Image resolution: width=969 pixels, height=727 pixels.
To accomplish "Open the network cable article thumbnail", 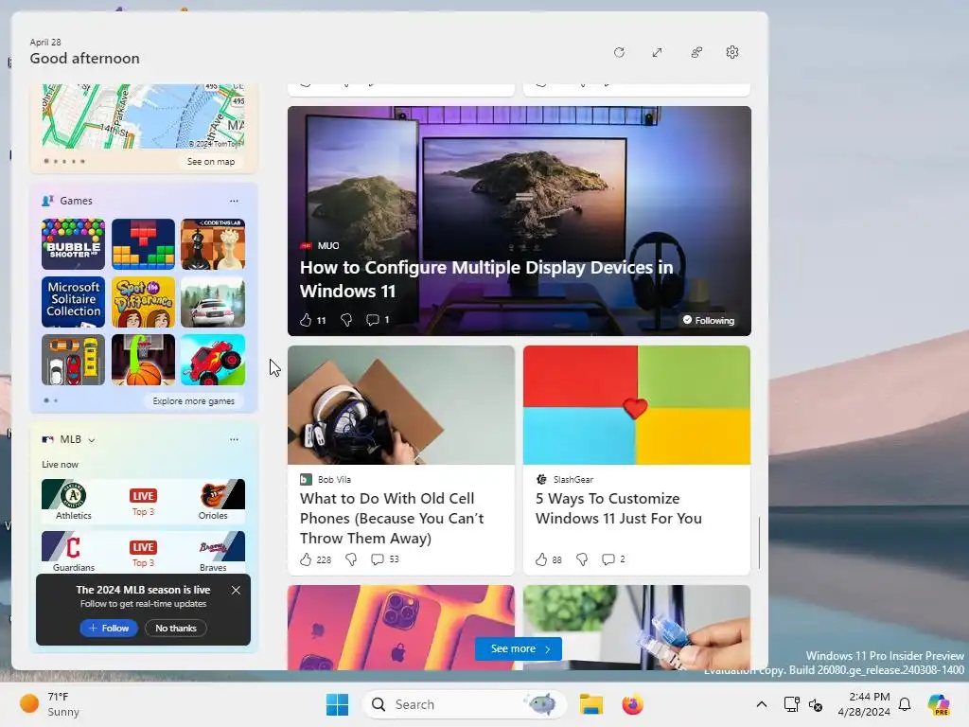I will (637, 627).
